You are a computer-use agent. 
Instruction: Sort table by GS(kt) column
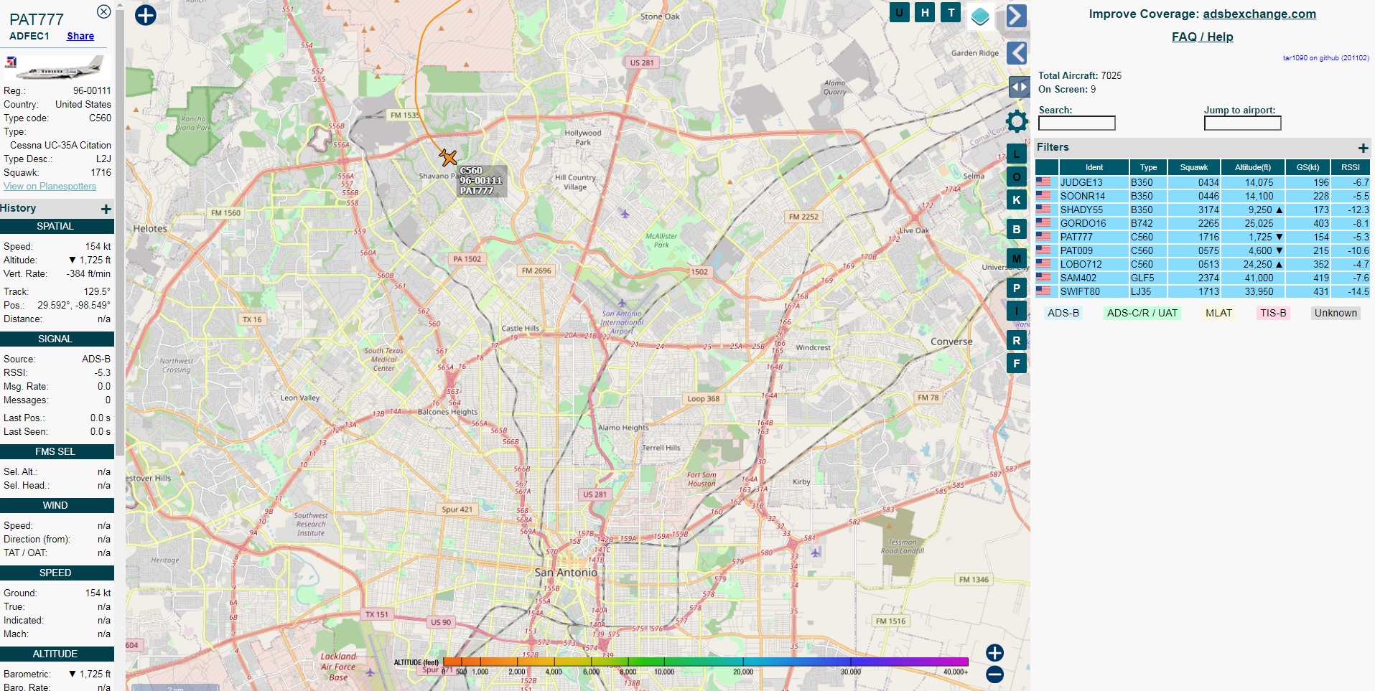[x=1308, y=167]
